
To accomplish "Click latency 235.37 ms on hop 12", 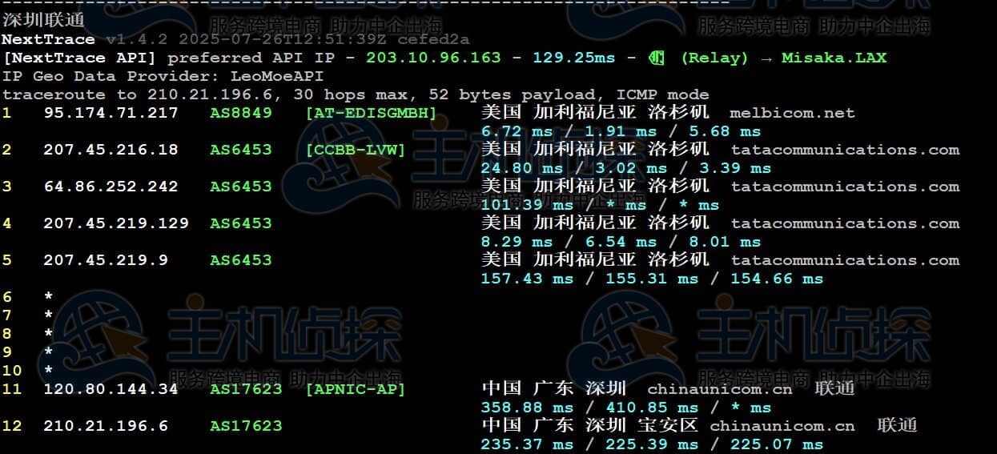I will pos(527,444).
